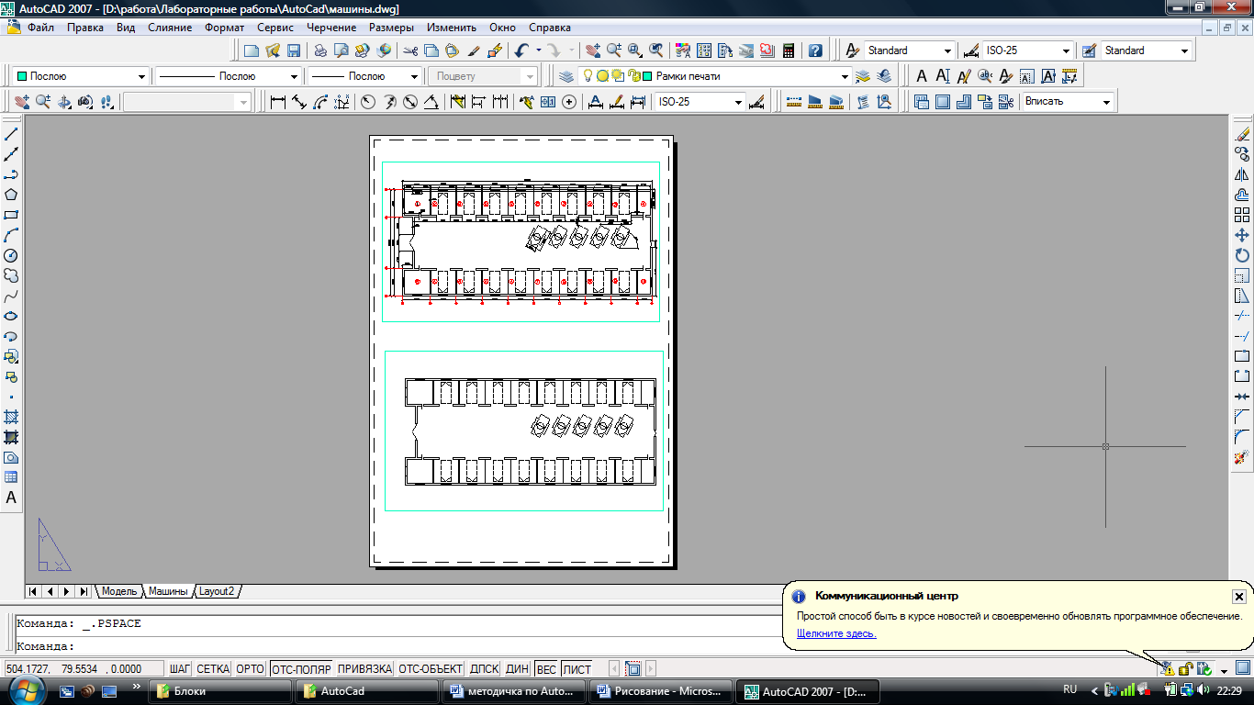
Task: Select the Line tool in Draw toolbar
Action: [11, 134]
